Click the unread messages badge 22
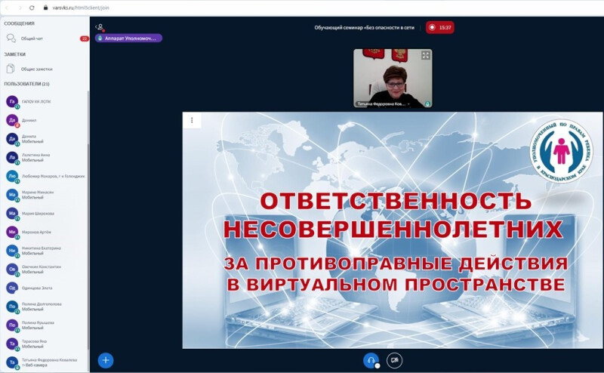 [84, 38]
